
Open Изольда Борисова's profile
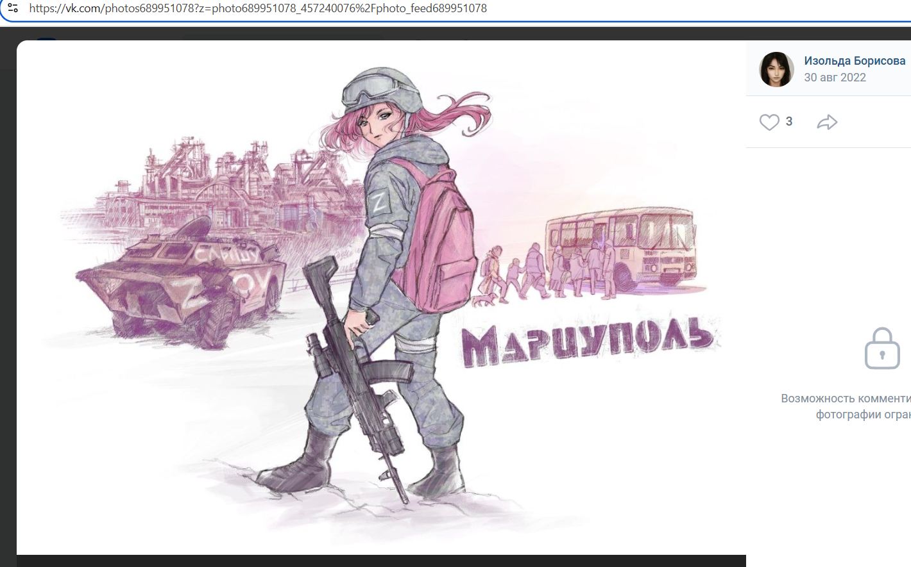coord(855,60)
